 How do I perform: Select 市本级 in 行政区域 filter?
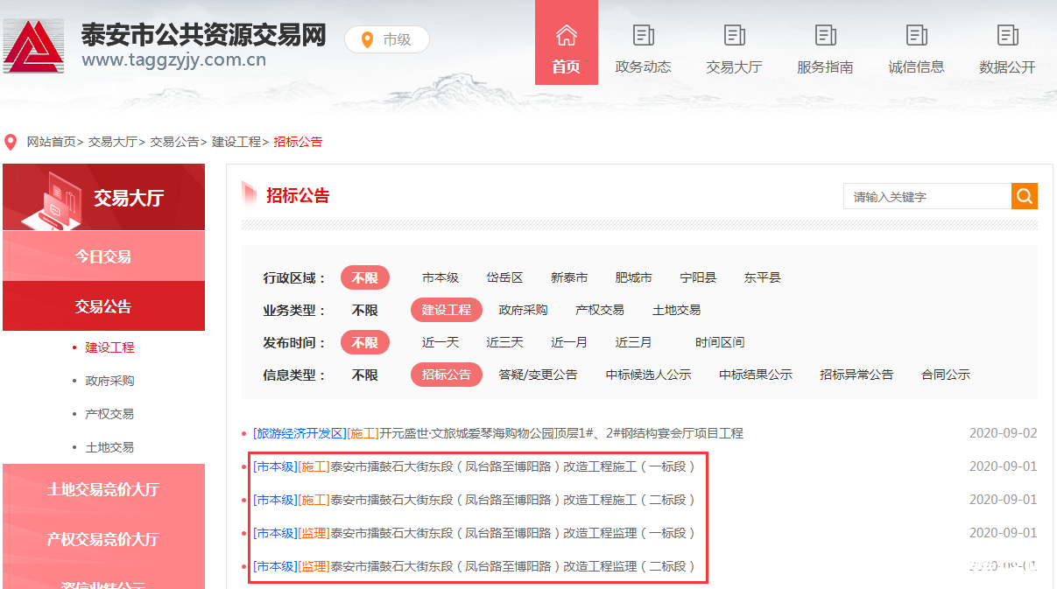tap(440, 277)
